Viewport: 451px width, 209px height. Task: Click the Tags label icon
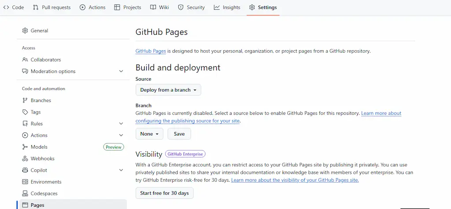point(25,112)
